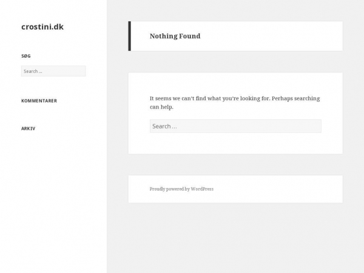Click the Nothing Found page title
The width and height of the screenshot is (364, 273).
175,36
